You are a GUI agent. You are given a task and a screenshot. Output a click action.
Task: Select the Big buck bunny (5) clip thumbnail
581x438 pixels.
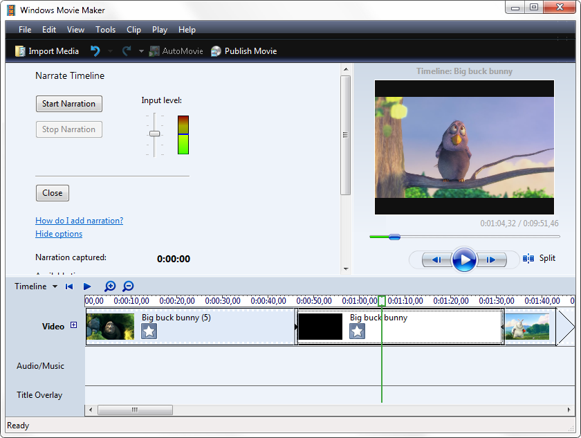pyautogui.click(x=111, y=327)
